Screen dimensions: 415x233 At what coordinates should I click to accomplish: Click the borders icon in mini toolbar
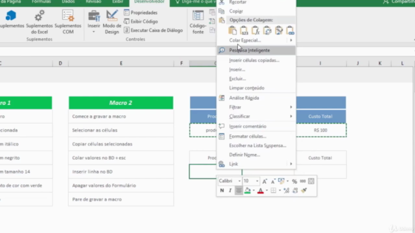[x=274, y=190]
